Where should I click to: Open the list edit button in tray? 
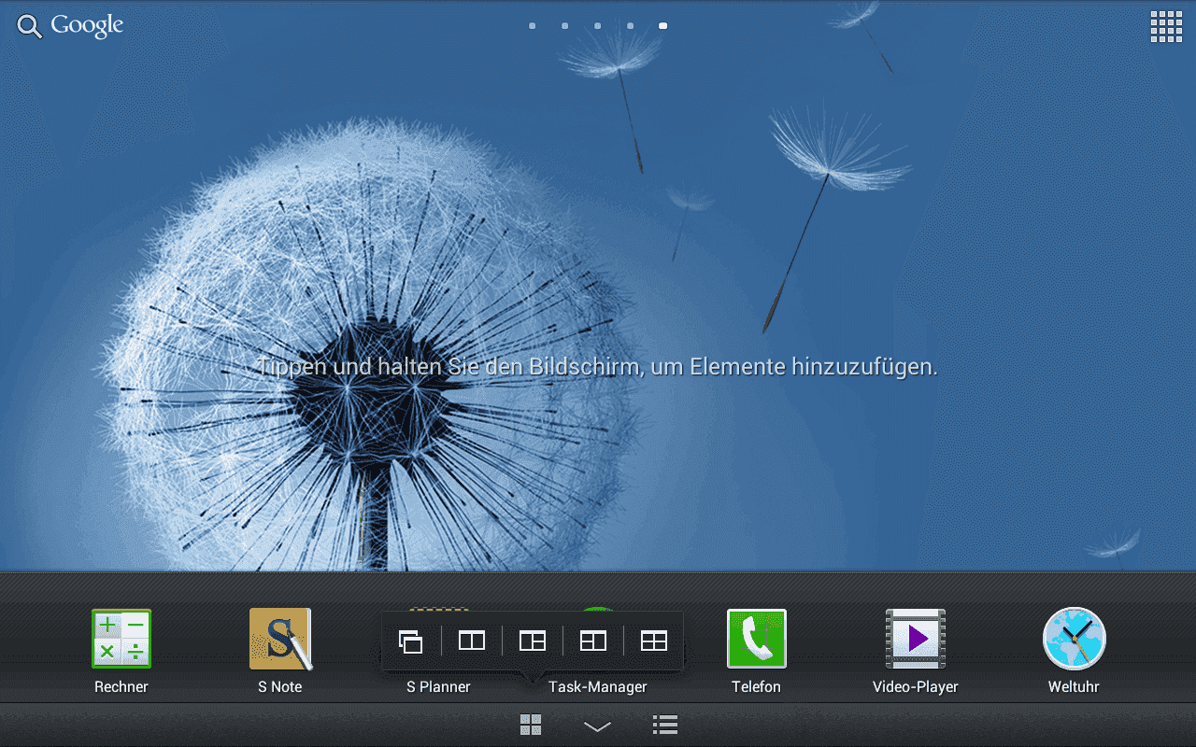coord(665,725)
